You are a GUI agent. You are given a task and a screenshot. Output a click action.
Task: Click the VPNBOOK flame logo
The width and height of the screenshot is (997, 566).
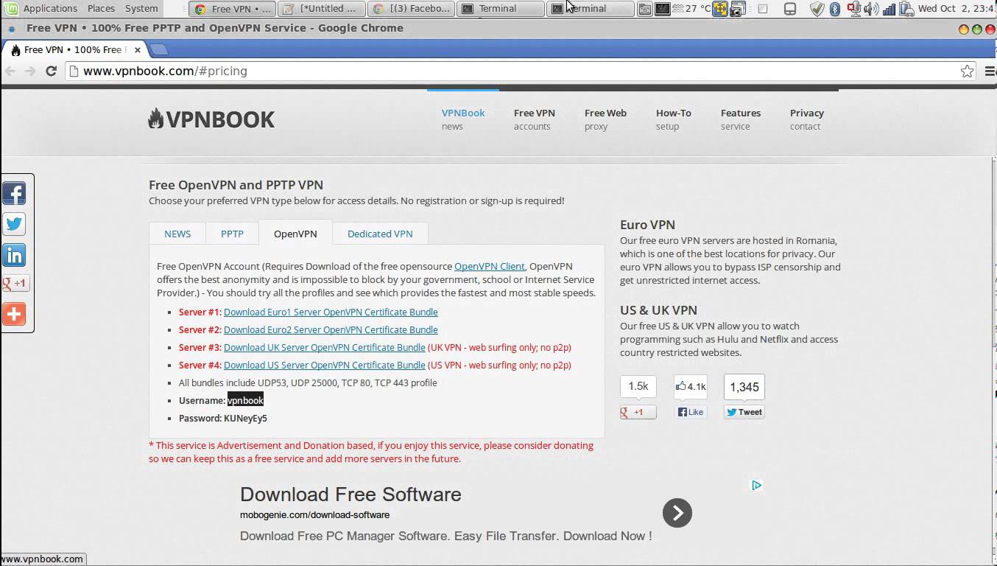[211, 119]
